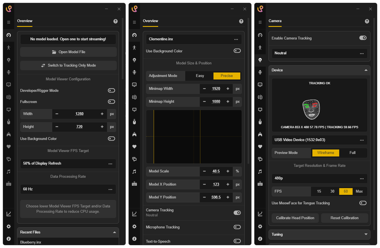The width and height of the screenshot is (380, 248).
Task: Toggle Developer/Rigger Mode switch
Action: click(111, 90)
